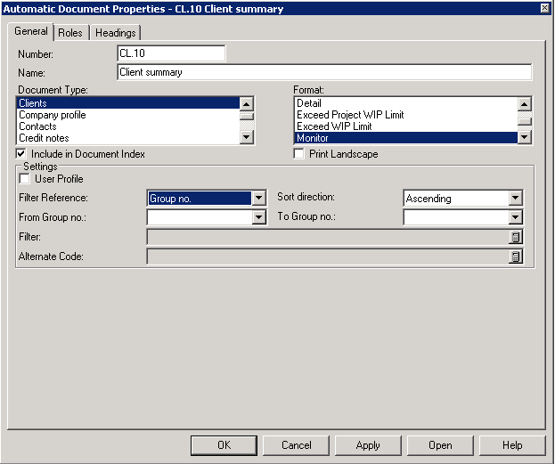
Task: Click the Apply button
Action: 368,445
